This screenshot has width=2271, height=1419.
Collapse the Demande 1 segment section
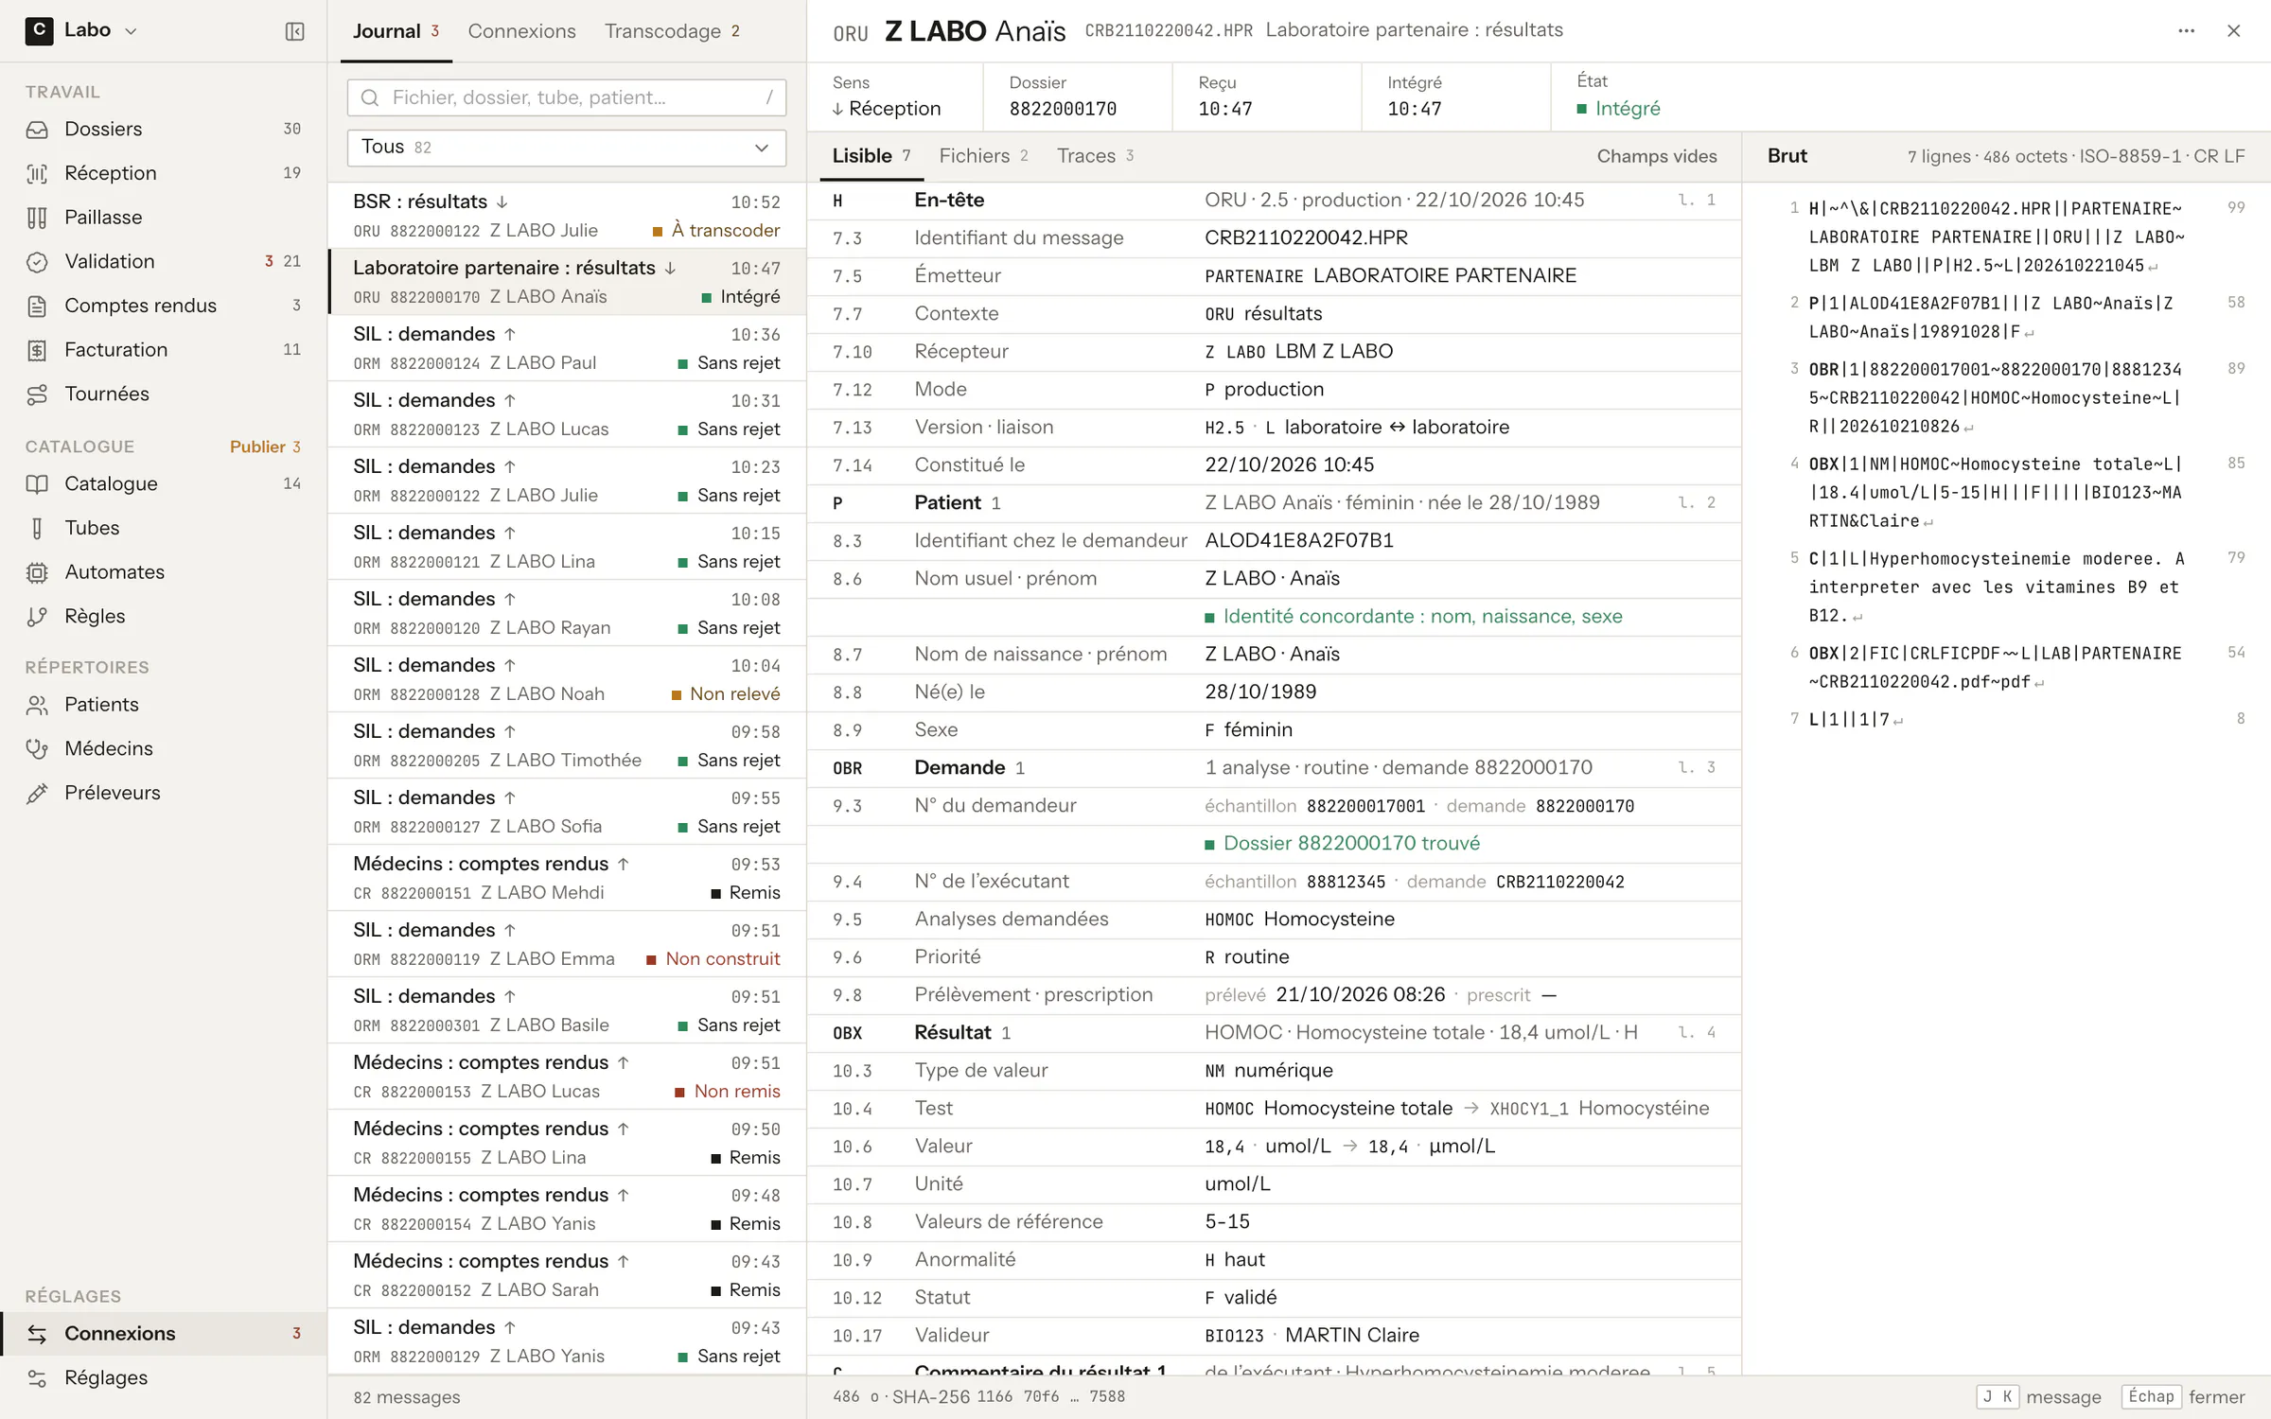[1274, 768]
